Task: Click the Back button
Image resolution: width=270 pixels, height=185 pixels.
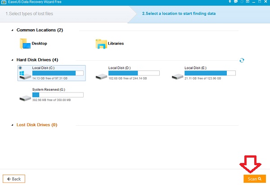Action: (x=14, y=179)
